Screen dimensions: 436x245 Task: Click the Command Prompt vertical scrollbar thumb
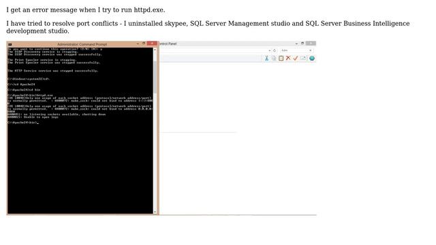coord(155,77)
